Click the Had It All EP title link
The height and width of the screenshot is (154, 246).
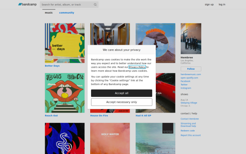point(143,115)
